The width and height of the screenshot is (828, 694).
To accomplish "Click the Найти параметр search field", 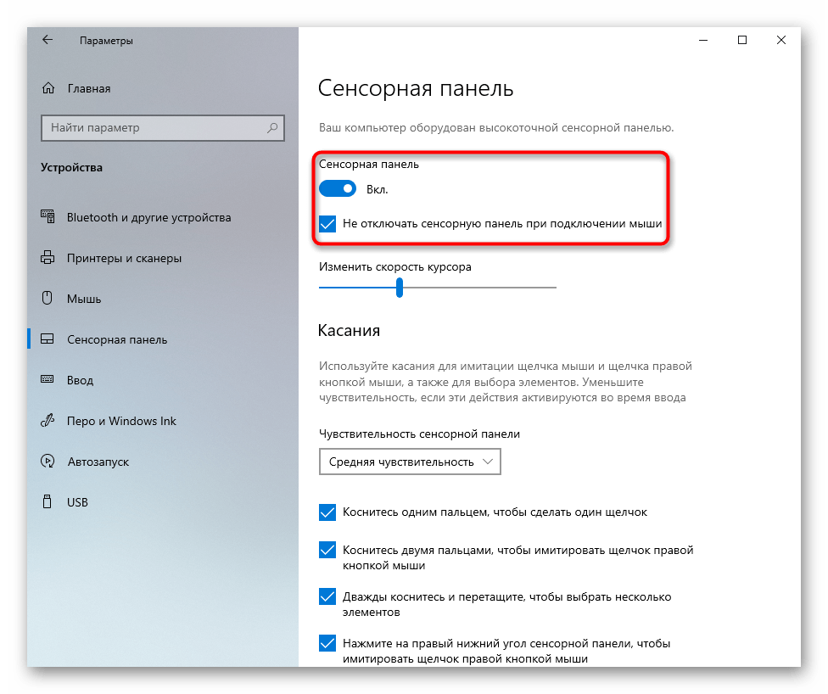I will click(163, 128).
